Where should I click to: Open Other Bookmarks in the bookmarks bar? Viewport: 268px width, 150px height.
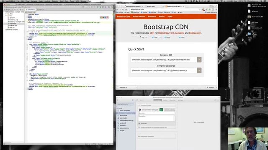pyautogui.click(x=211, y=12)
